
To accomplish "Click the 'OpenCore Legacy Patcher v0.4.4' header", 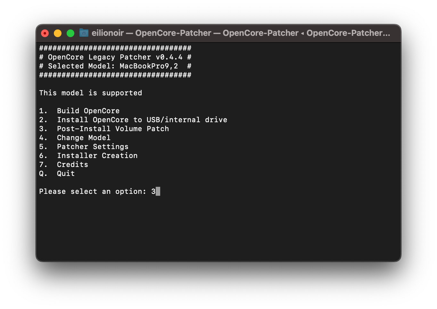I will coord(115,57).
